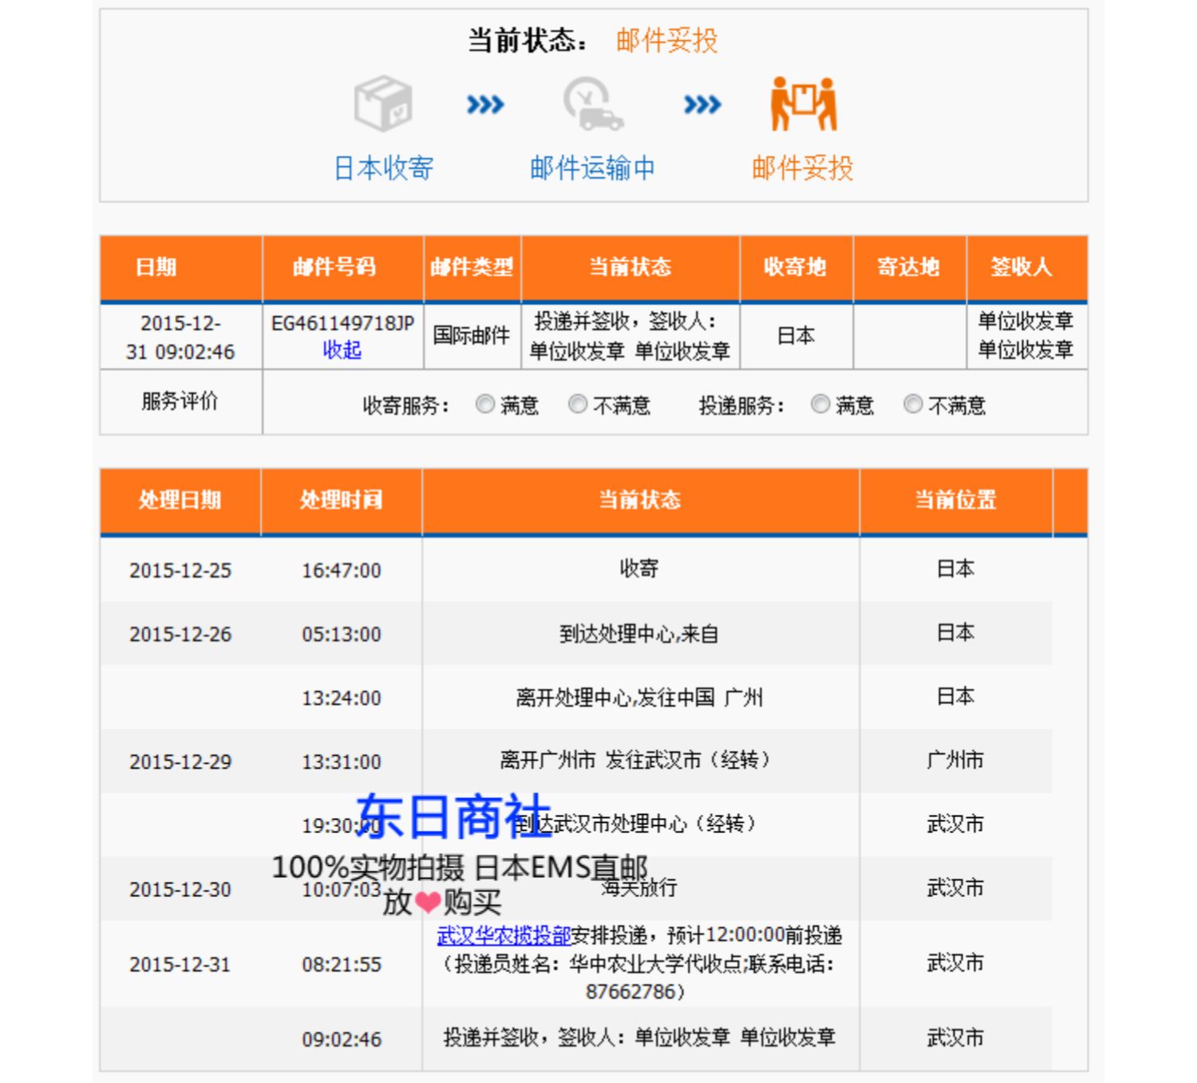Click the orange parcel handover icon
Image resolution: width=1197 pixels, height=1083 pixels.
(803, 104)
